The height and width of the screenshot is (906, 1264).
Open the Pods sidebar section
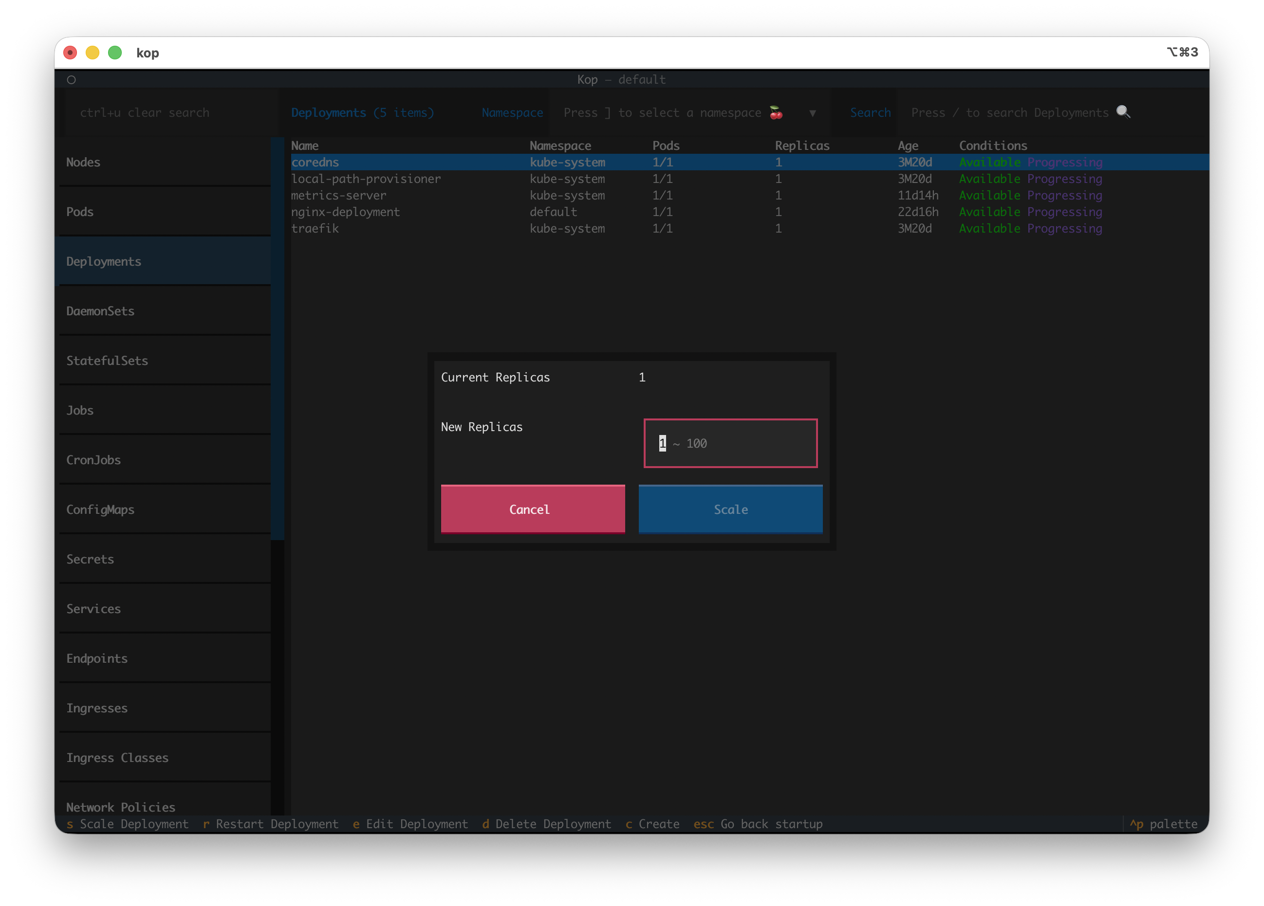coord(165,212)
